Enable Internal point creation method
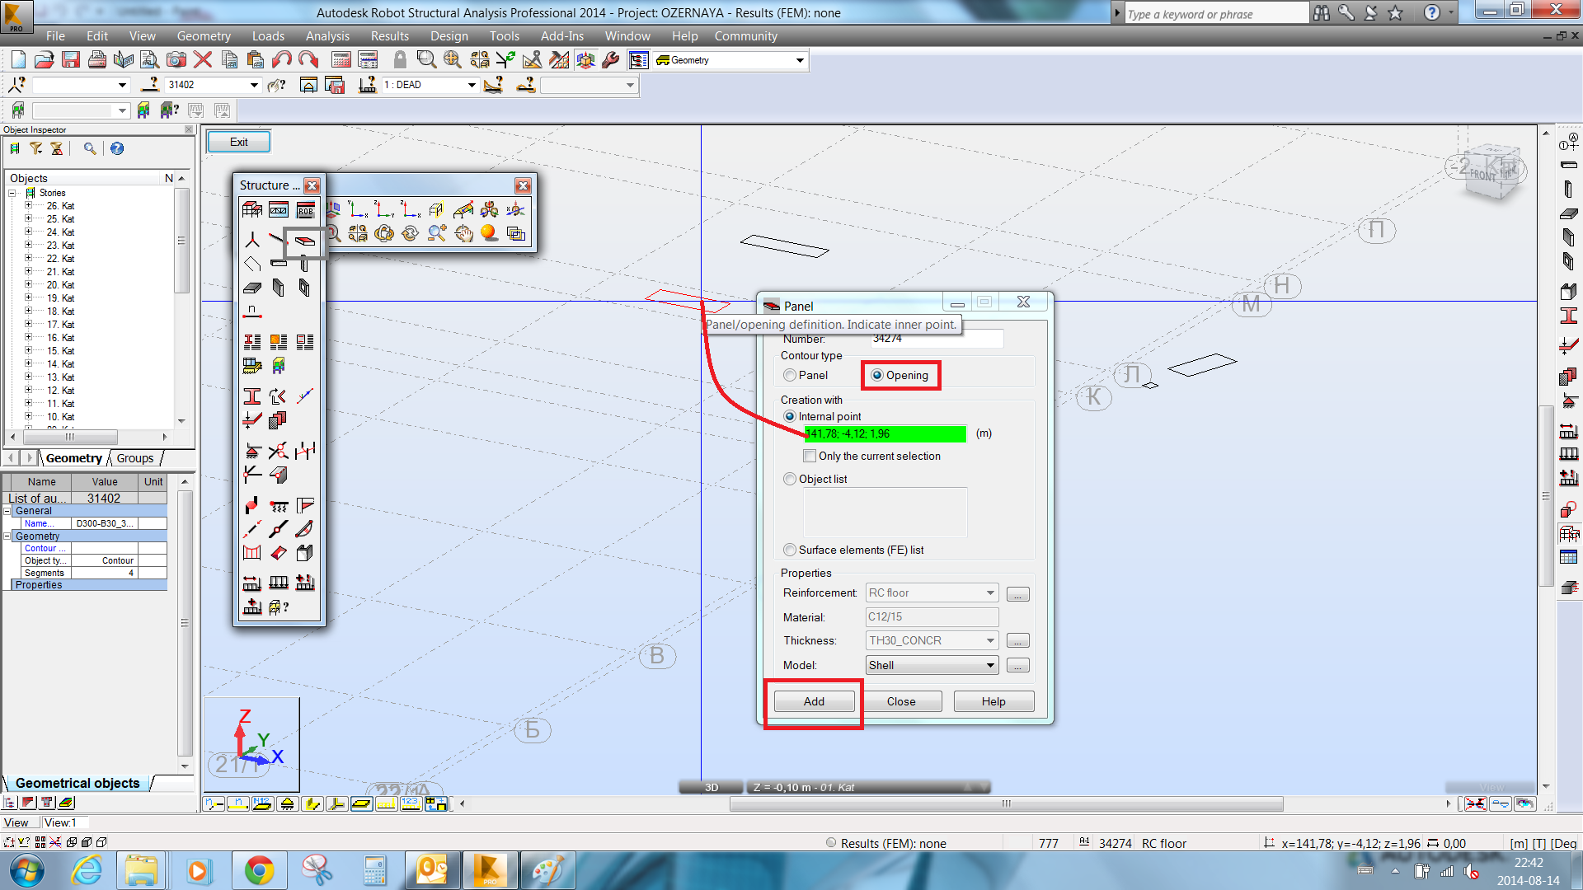Screen dimensions: 1583x890 (789, 416)
